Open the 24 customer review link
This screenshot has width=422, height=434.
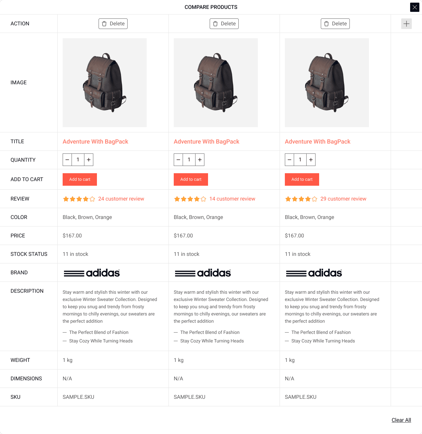121,199
